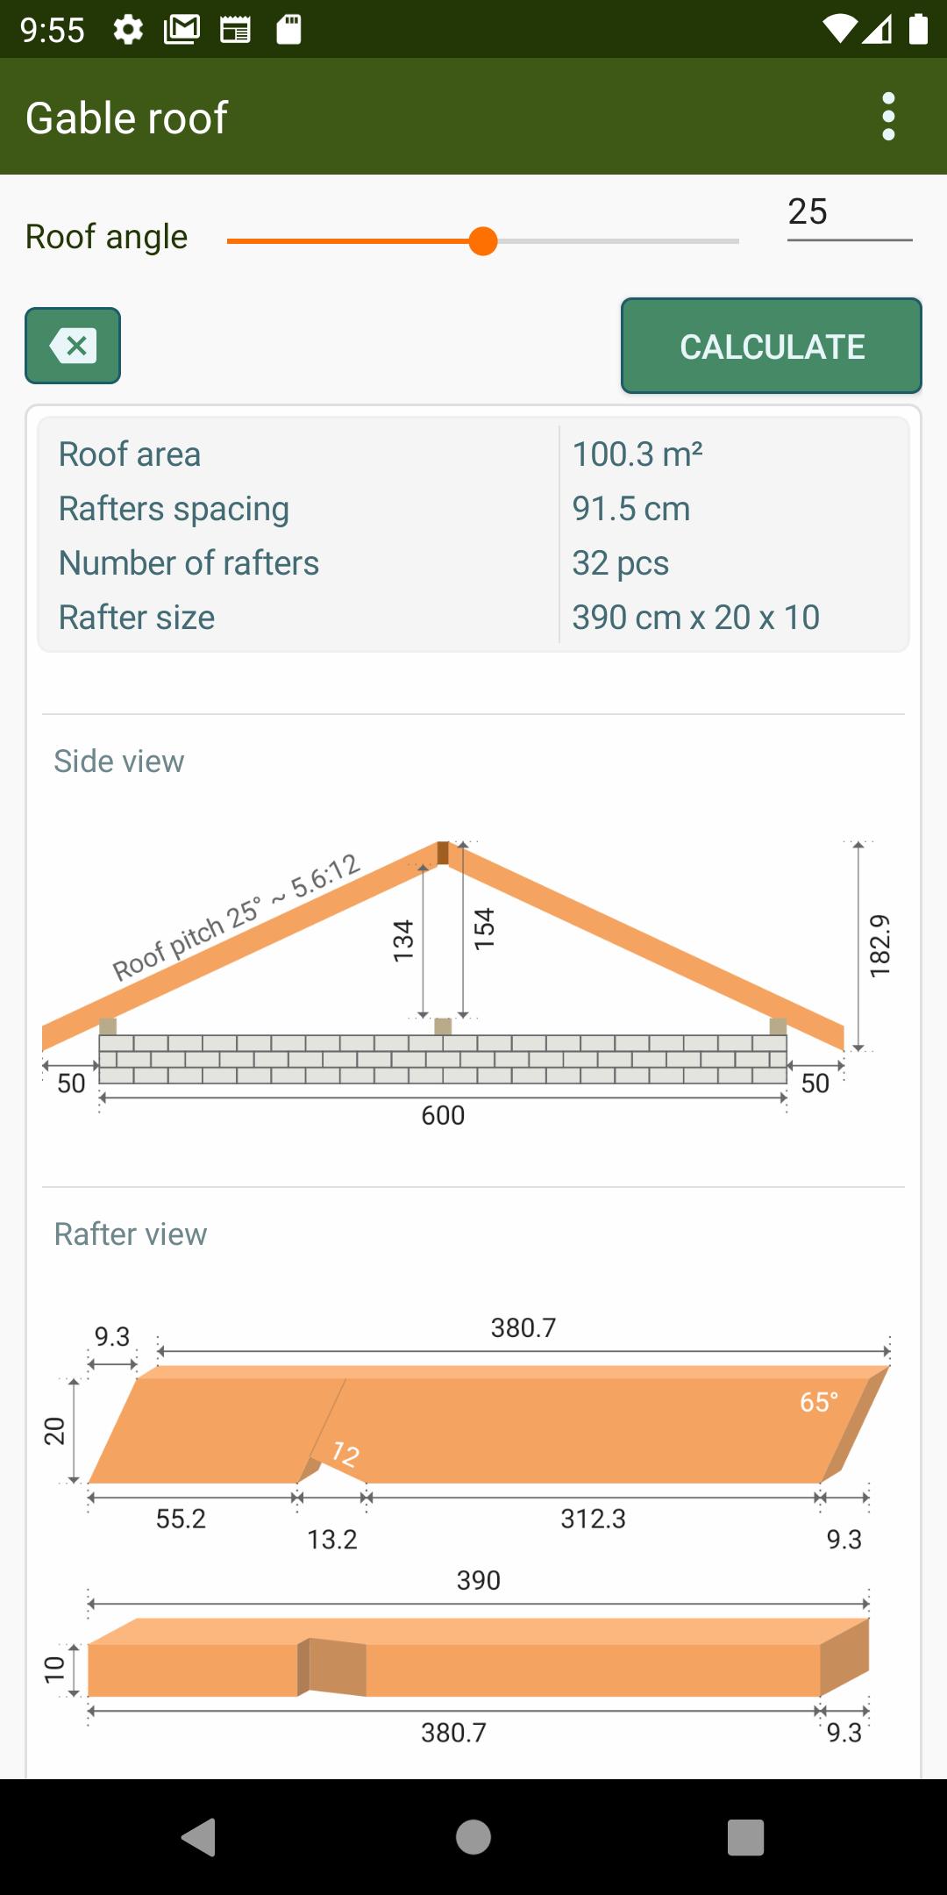The height and width of the screenshot is (1895, 947).
Task: Select the Number of rafters value 32 pcs
Action: [621, 563]
